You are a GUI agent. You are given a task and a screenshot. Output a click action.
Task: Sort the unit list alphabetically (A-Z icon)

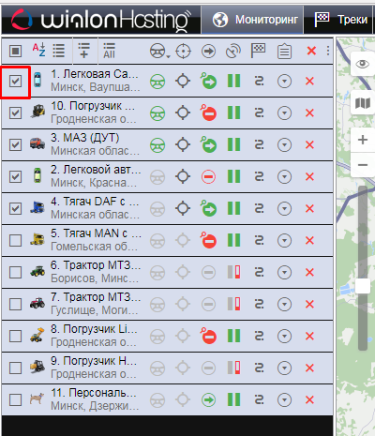[x=38, y=51]
